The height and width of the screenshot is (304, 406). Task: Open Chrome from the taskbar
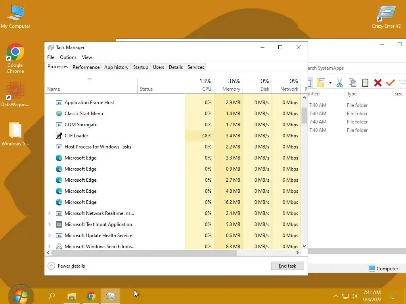pos(91,296)
